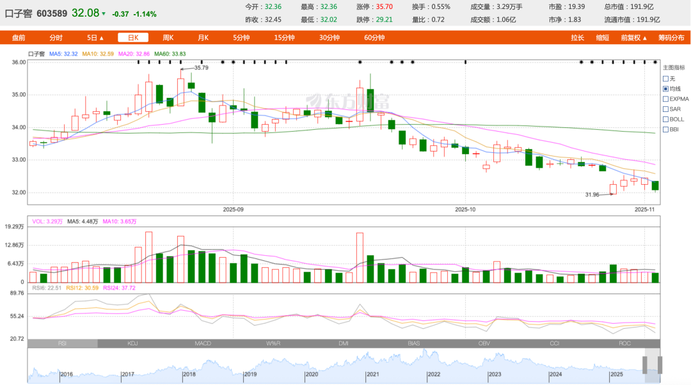Switch sub-indicator to MACD
This screenshot has width=691, height=385.
pos(203,343)
